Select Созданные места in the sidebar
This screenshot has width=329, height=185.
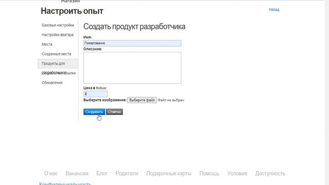pyautogui.click(x=56, y=54)
